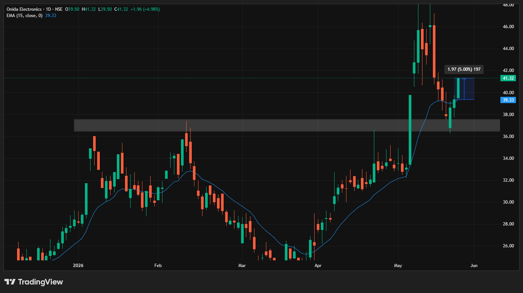
Task: Click the 40.00 price axis label
Action: coord(508,92)
